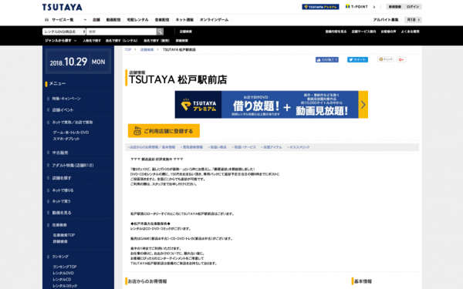The width and height of the screenshot is (463, 289).
Task: Click 曲名で探す (販売) link
Action: [x=157, y=41]
